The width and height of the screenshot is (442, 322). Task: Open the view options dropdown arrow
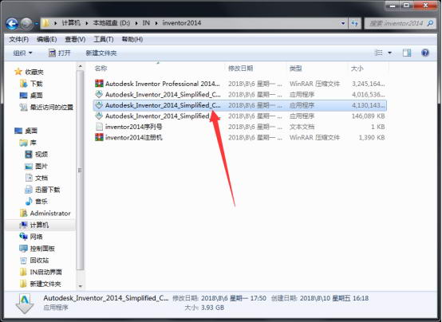point(390,53)
